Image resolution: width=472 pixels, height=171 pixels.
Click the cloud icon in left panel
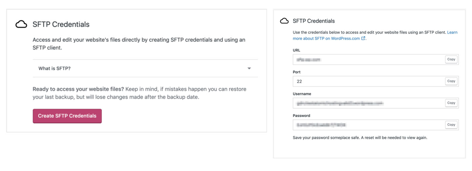21,24
